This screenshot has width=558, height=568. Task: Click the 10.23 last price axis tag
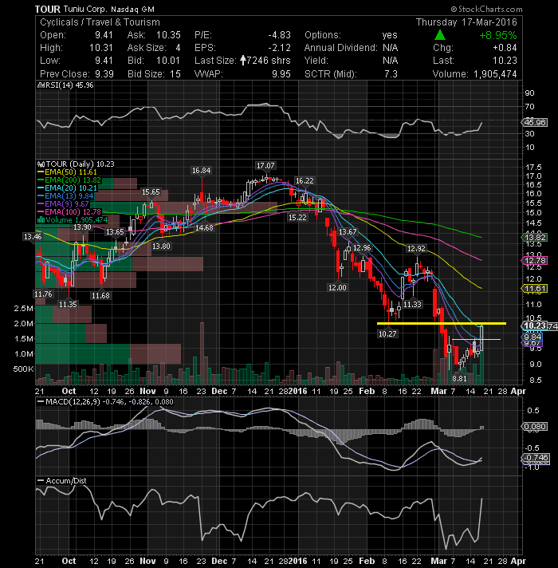point(534,325)
